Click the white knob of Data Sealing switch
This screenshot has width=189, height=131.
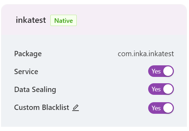[x=168, y=89]
